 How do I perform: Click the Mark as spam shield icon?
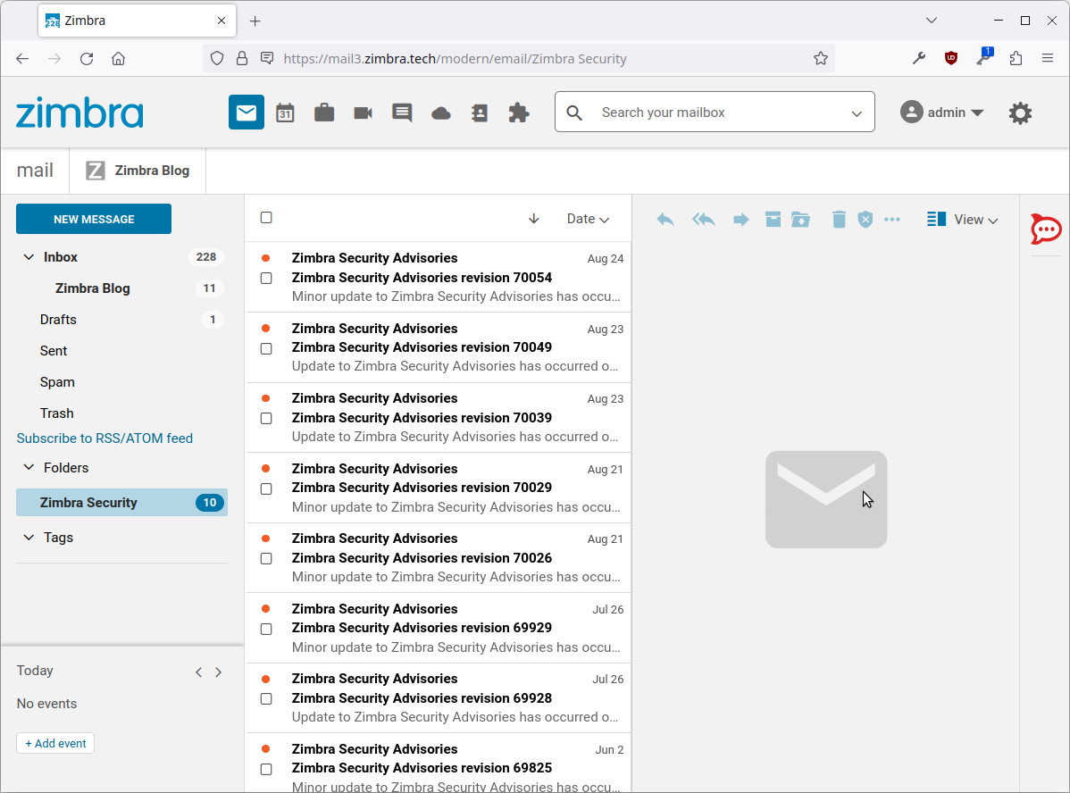coord(865,219)
